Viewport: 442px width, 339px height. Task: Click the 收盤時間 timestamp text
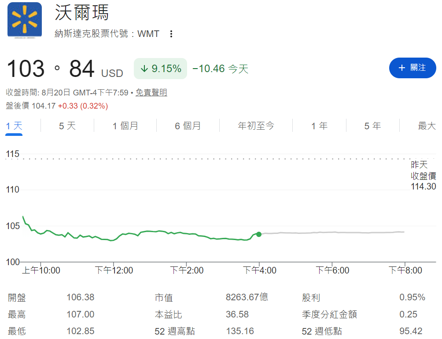coord(67,92)
